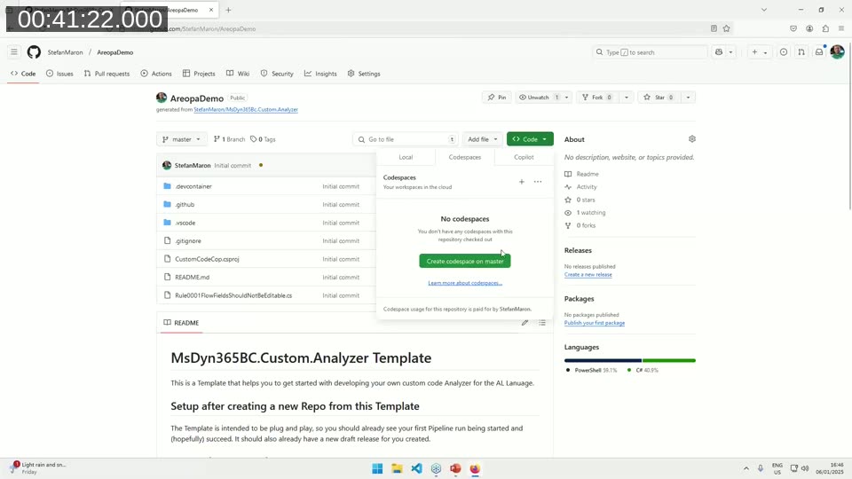Click the GitHub Octocat logo

pos(35,52)
